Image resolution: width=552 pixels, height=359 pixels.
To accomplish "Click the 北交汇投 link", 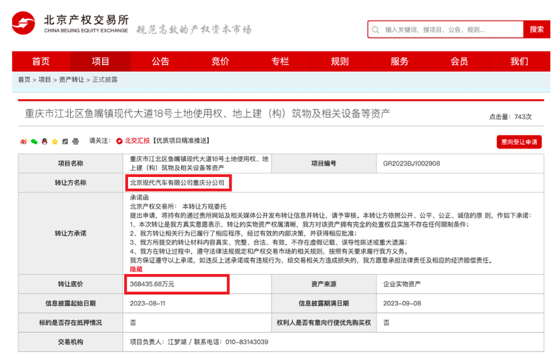I will (138, 141).
